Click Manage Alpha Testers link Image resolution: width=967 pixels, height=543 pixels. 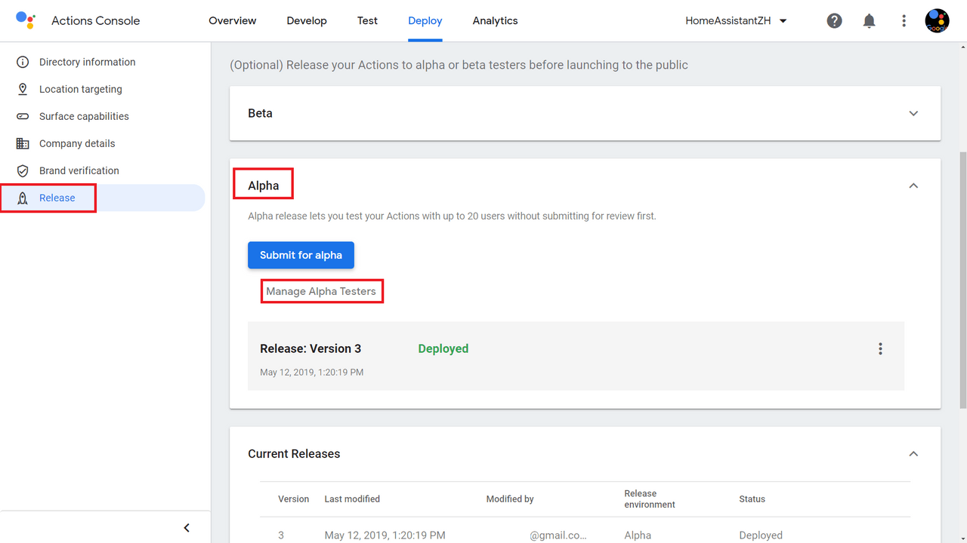pos(321,291)
